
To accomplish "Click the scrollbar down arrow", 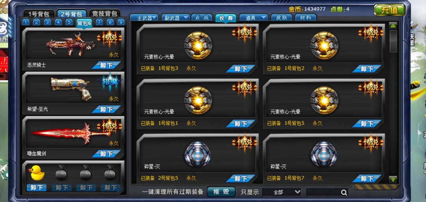I will [393, 179].
